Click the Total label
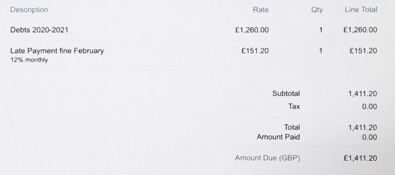 292,127
